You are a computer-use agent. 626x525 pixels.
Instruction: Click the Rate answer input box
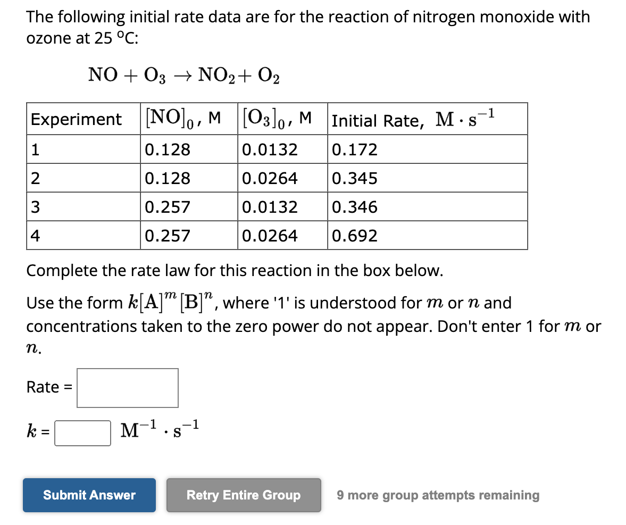click(x=127, y=388)
